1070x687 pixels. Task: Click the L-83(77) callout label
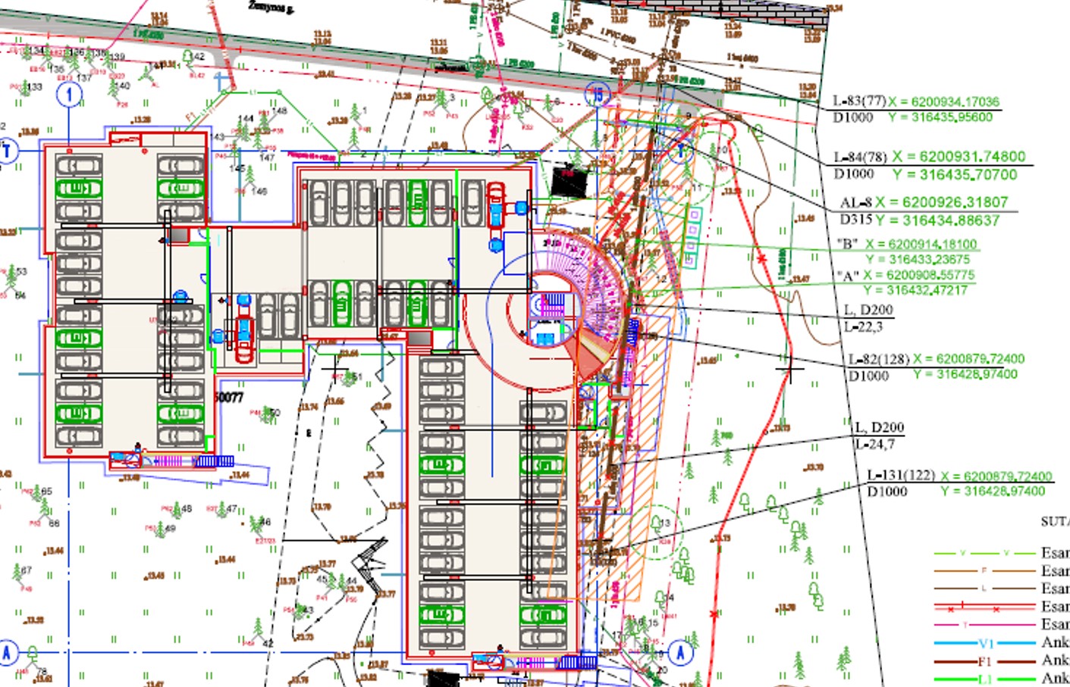tap(859, 101)
